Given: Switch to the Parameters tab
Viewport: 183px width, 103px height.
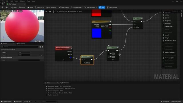Looking at the screenshot, I should [x=21, y=44].
